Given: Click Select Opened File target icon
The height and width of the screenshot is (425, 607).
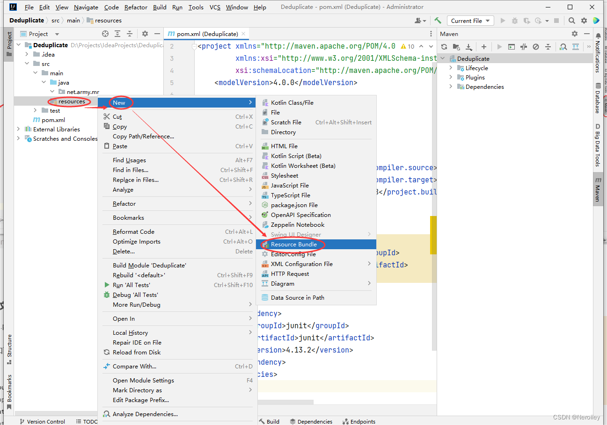Looking at the screenshot, I should 105,34.
